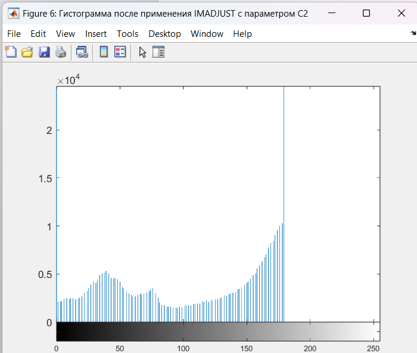Click the x-axis label 250
417x353 pixels.
point(373,348)
